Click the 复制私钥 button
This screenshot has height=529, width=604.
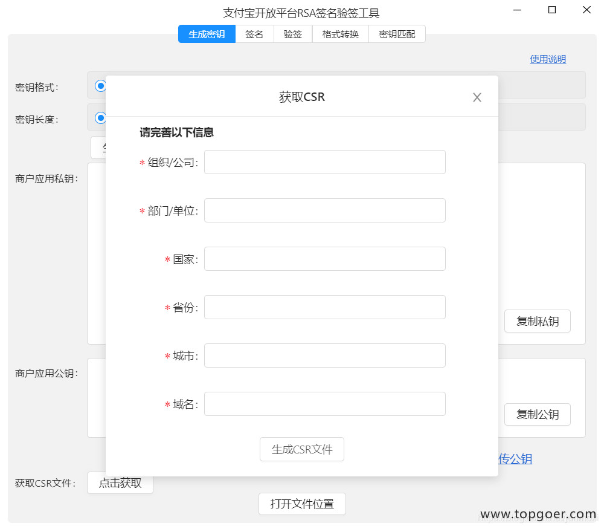(538, 321)
